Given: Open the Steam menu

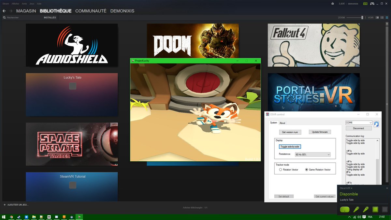Looking at the screenshot, I should (x=6, y=4).
